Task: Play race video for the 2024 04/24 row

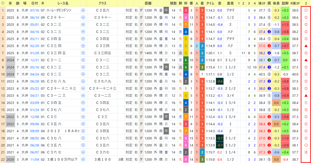Action: tap(83, 74)
